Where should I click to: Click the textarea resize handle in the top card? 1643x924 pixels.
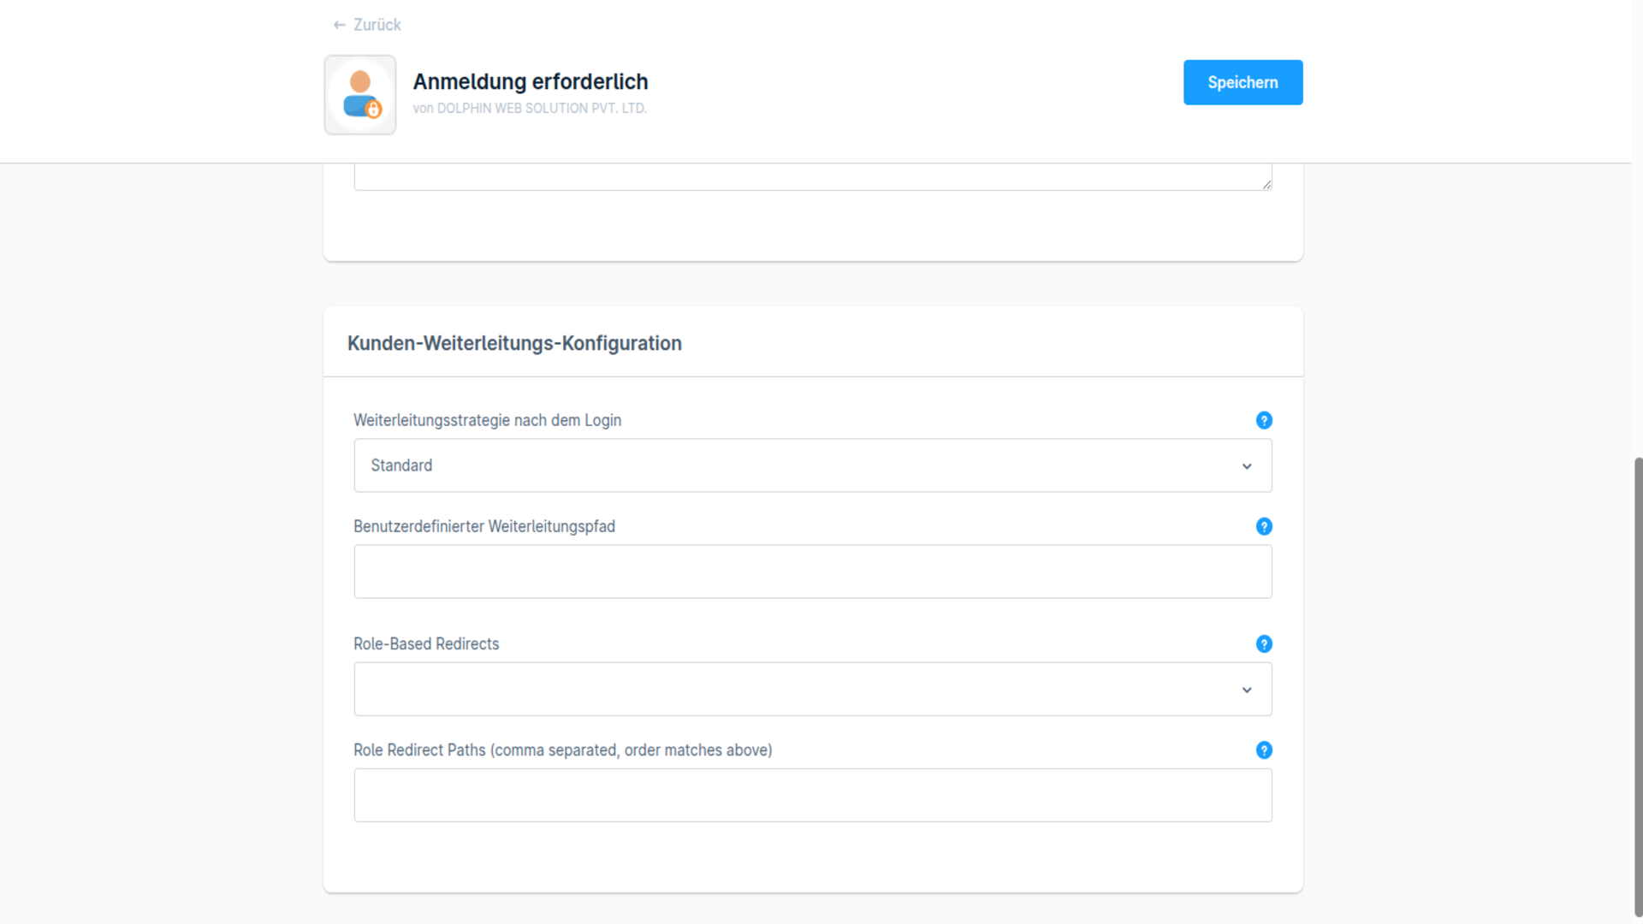click(x=1266, y=184)
